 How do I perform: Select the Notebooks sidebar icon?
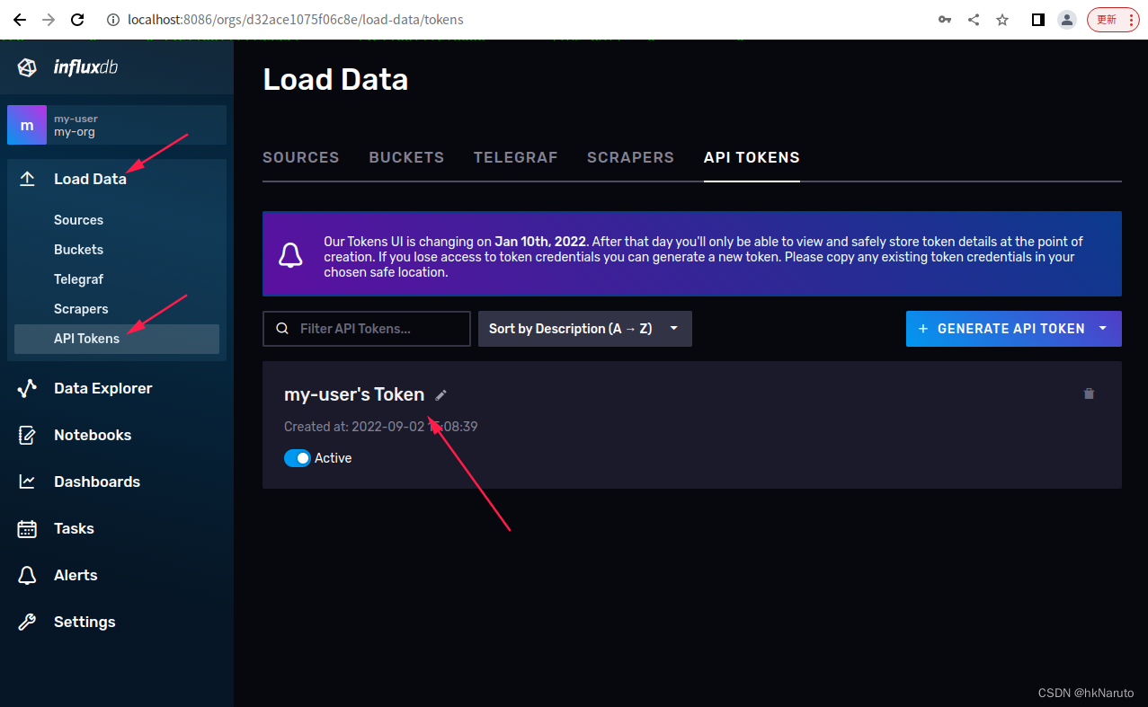point(27,435)
